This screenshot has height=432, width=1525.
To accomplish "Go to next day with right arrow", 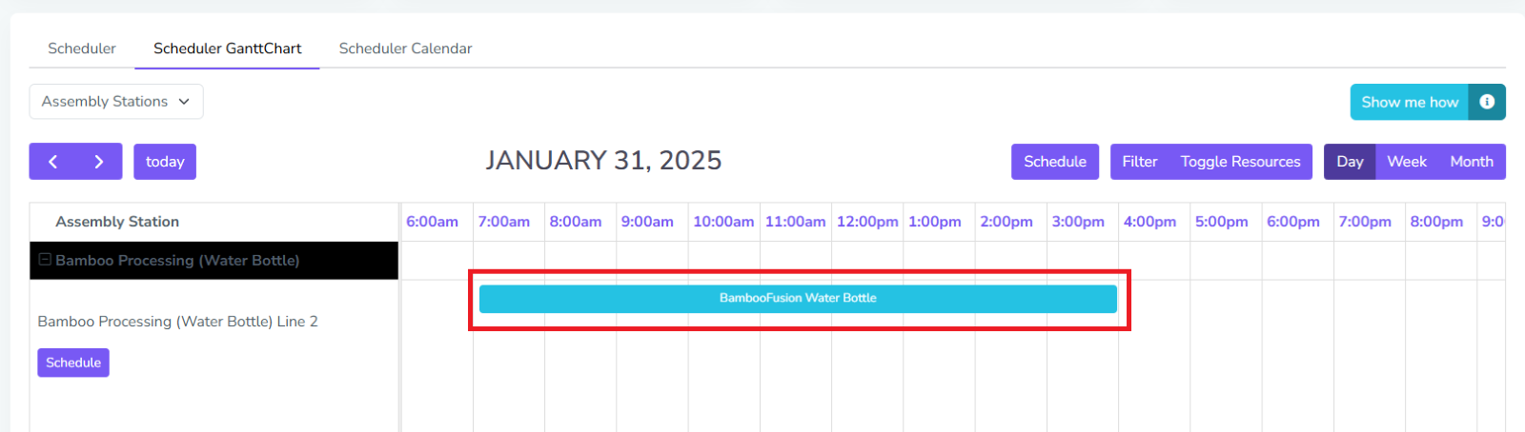I will pos(98,162).
